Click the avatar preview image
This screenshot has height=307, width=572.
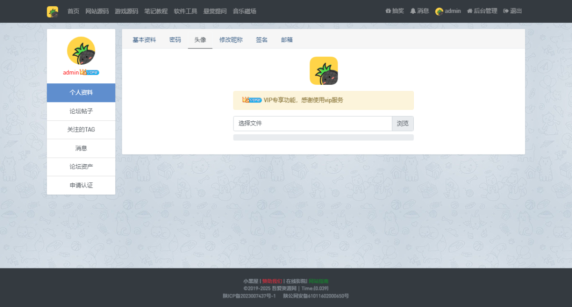pos(324,71)
